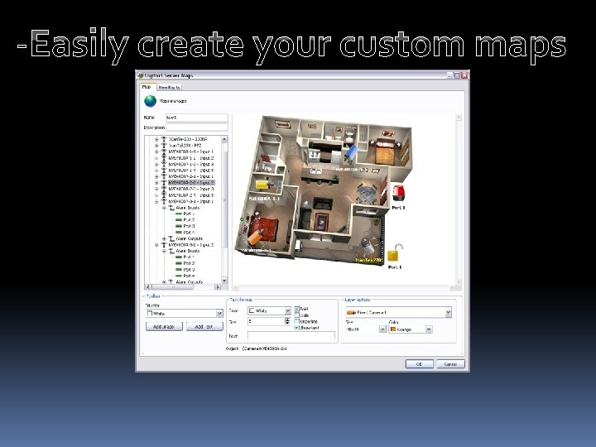Enable the Underline checkbox
The width and height of the screenshot is (596, 447).
[297, 321]
